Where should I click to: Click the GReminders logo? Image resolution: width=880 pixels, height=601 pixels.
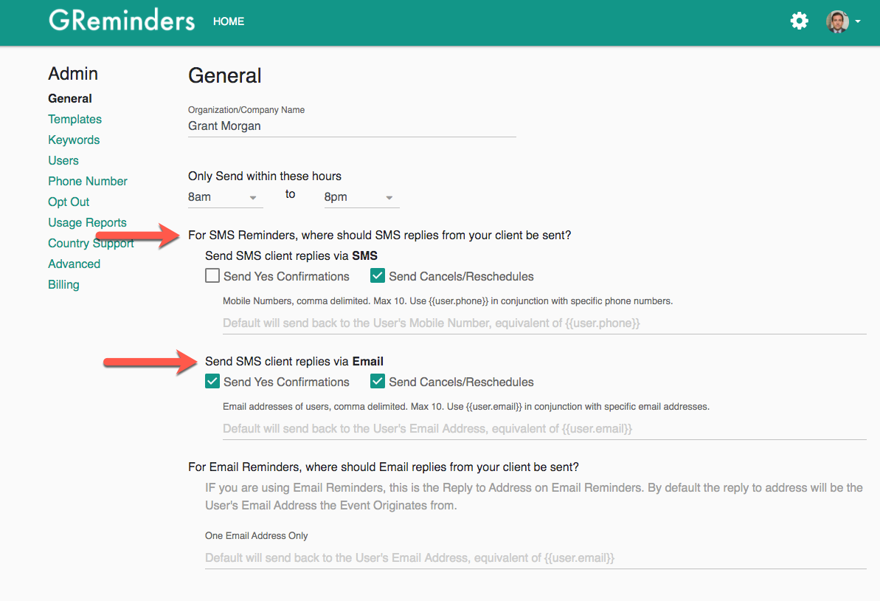coord(122,20)
